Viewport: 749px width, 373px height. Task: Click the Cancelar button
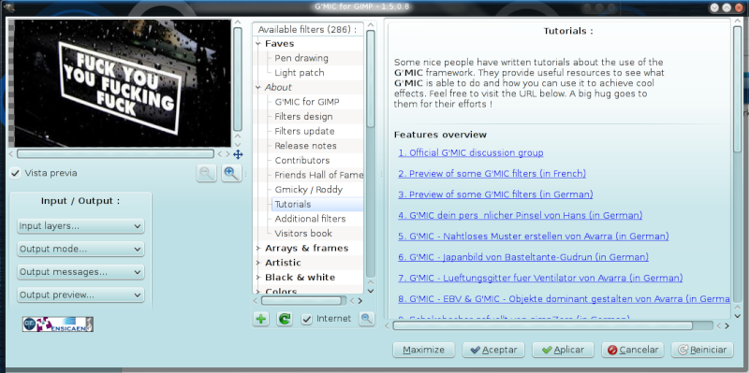click(633, 350)
